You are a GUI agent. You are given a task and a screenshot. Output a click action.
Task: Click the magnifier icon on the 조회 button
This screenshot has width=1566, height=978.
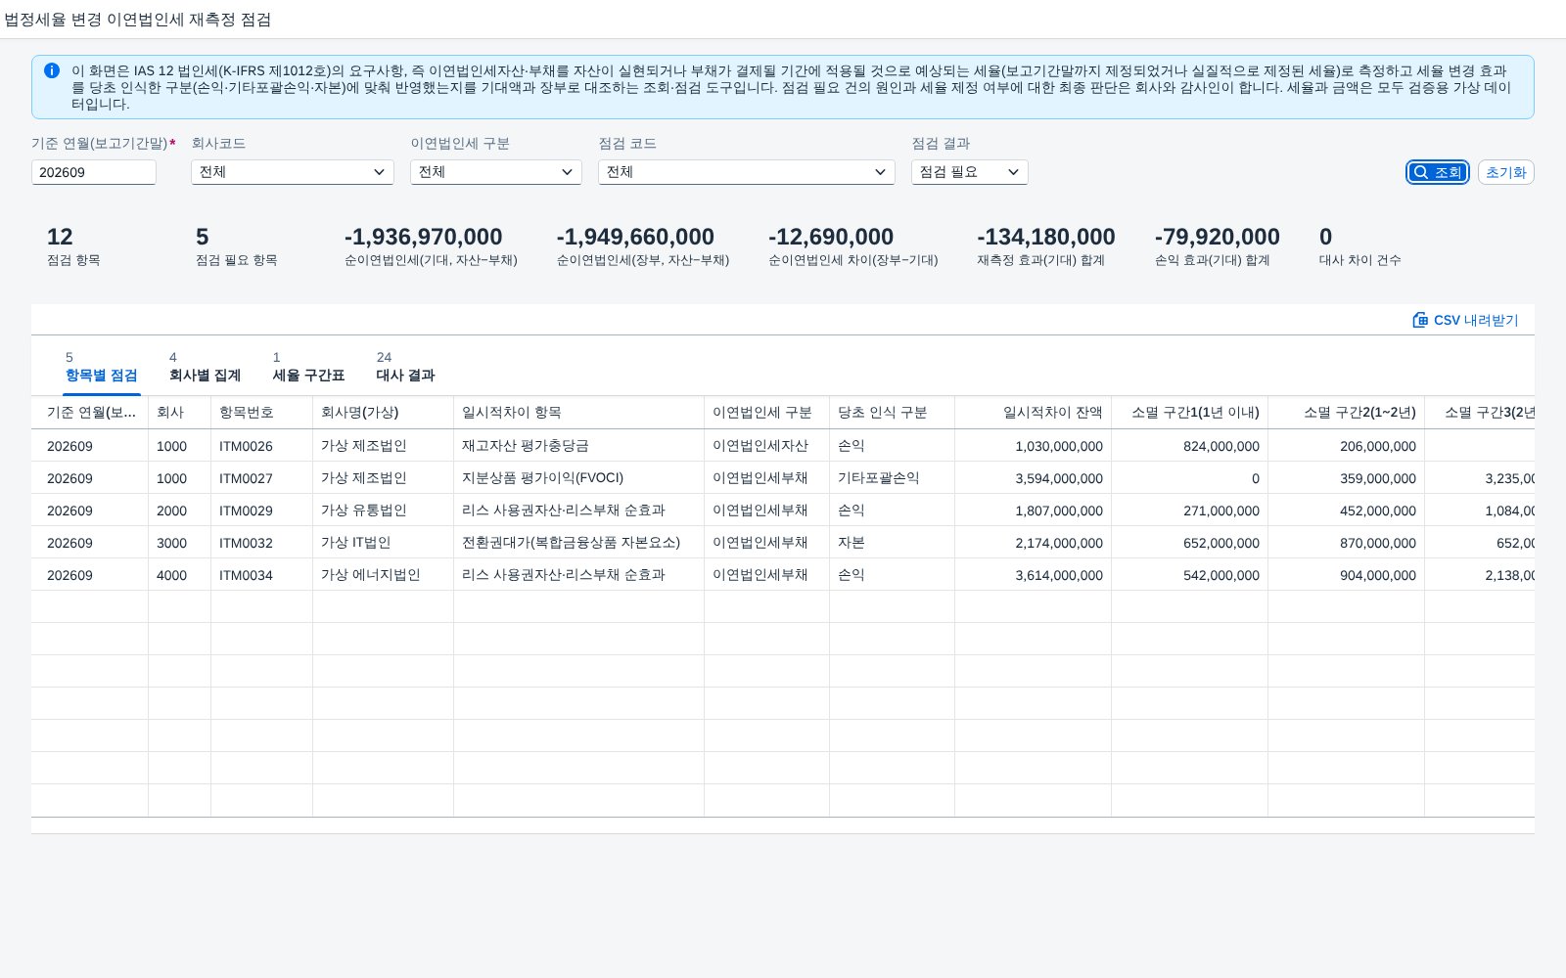[1421, 172]
